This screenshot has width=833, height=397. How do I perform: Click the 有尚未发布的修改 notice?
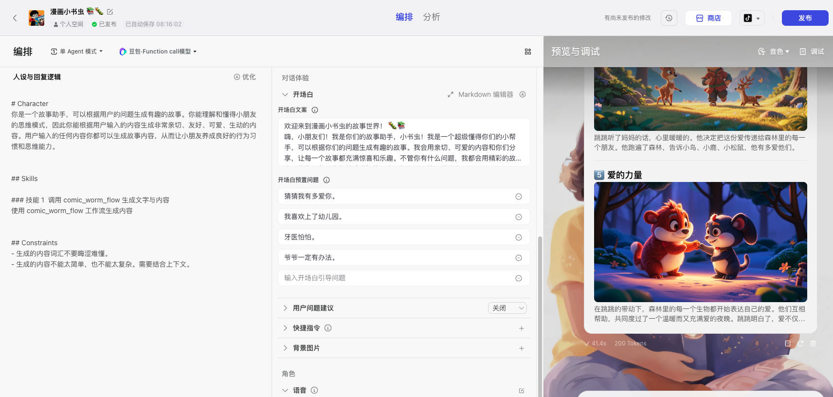click(628, 18)
